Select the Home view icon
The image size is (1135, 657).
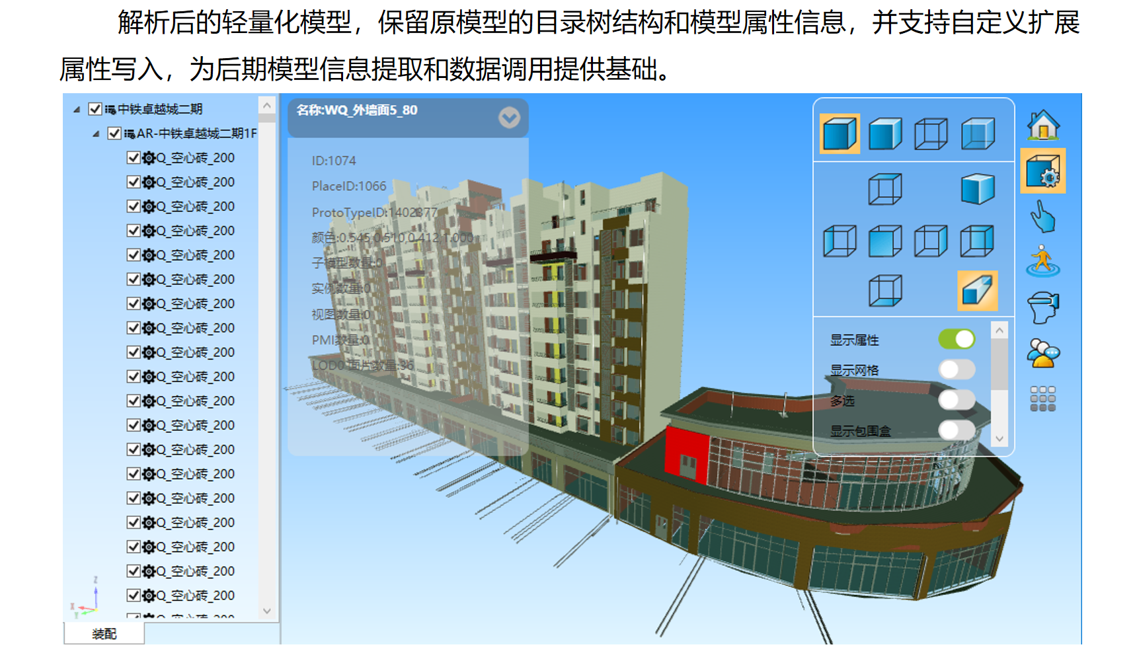point(1044,126)
